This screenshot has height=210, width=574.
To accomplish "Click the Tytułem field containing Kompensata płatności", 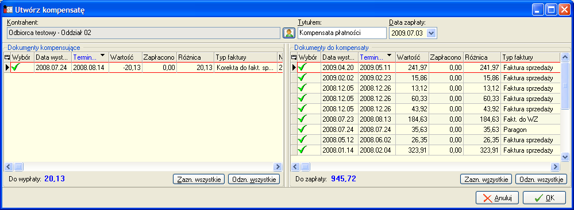I will pyautogui.click(x=342, y=33).
